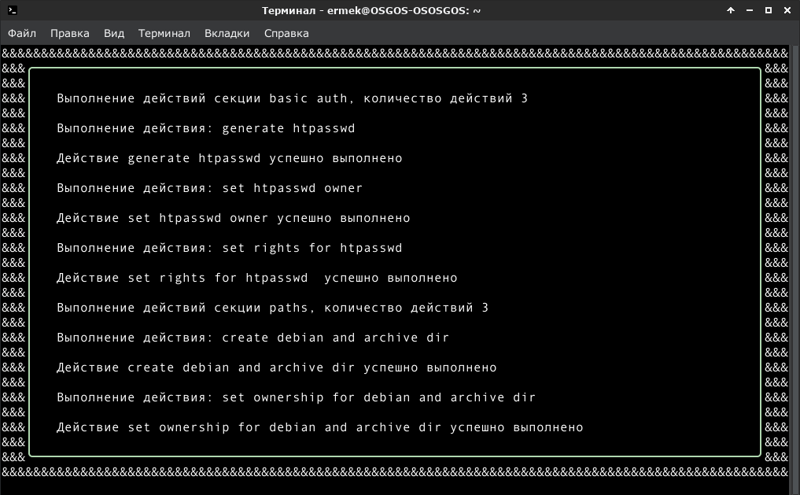Minimize the terminal window
The height and width of the screenshot is (495, 800).
tap(750, 10)
